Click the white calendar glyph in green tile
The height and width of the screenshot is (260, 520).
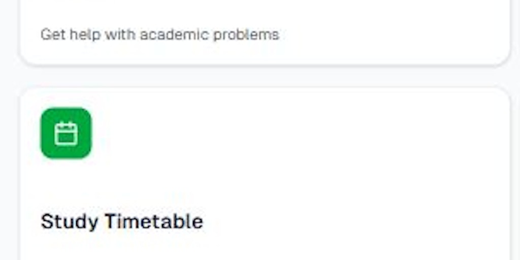[66, 134]
